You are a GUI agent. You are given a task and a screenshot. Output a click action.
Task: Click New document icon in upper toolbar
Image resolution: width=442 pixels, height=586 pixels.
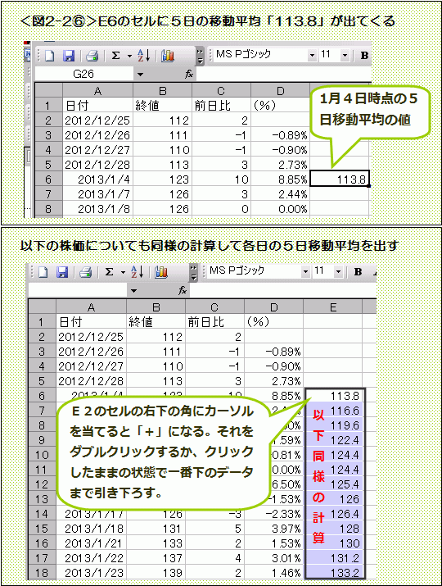(x=50, y=56)
